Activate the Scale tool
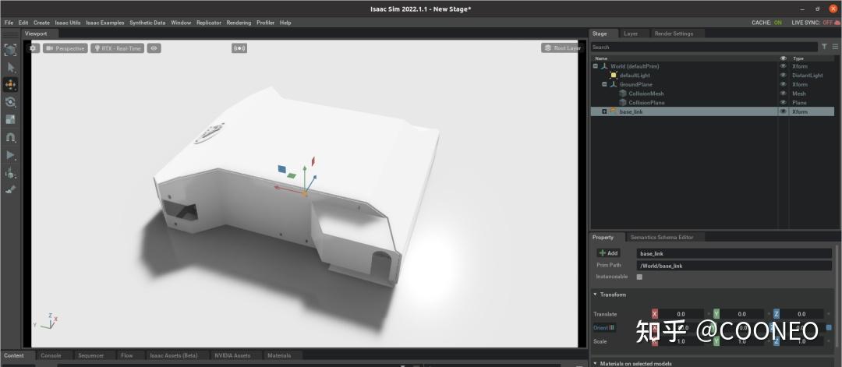842x367 pixels. tap(10, 120)
